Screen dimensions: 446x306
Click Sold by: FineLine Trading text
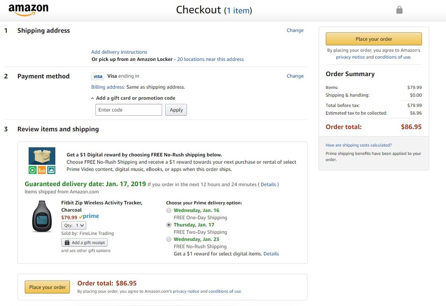88,233
